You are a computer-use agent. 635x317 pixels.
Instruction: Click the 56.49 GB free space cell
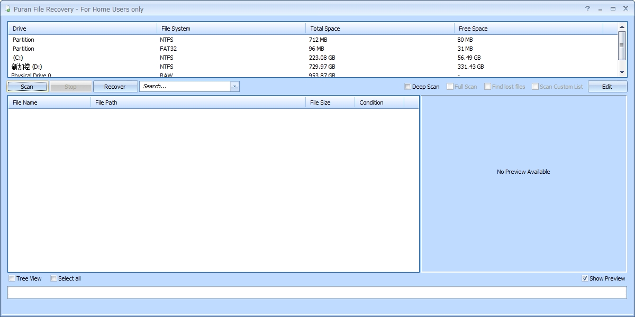click(469, 58)
